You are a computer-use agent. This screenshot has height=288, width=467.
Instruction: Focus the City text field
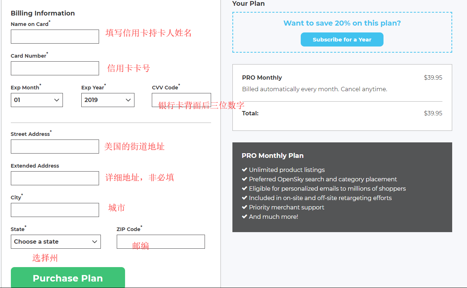click(55, 210)
